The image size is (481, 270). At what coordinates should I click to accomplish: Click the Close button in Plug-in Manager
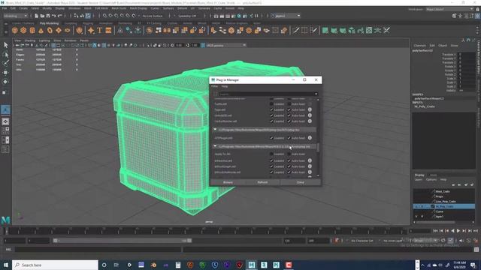(x=301, y=182)
